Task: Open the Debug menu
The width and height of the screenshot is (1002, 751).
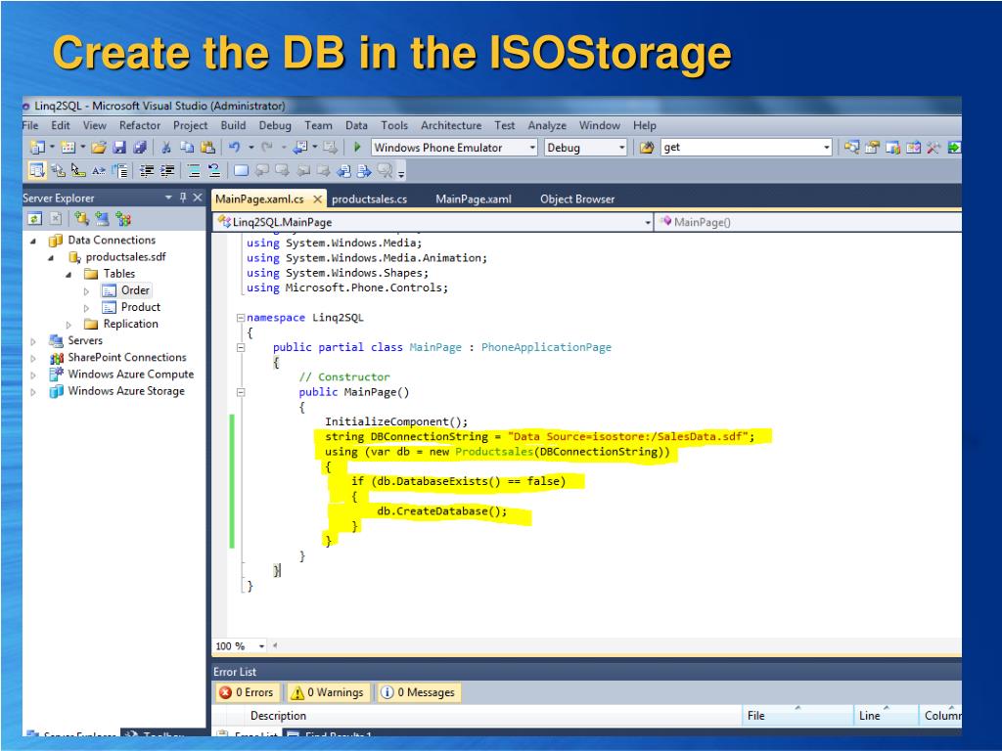Action: pos(275,126)
